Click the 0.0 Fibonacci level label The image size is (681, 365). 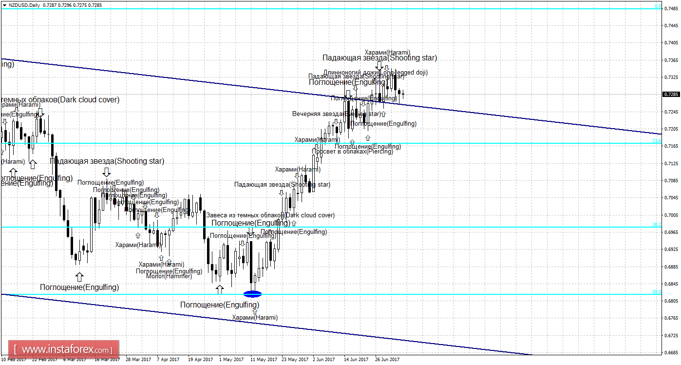pos(658,6)
